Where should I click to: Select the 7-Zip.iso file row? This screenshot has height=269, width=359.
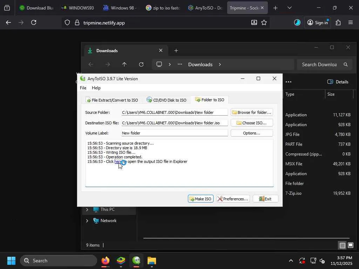[318, 193]
